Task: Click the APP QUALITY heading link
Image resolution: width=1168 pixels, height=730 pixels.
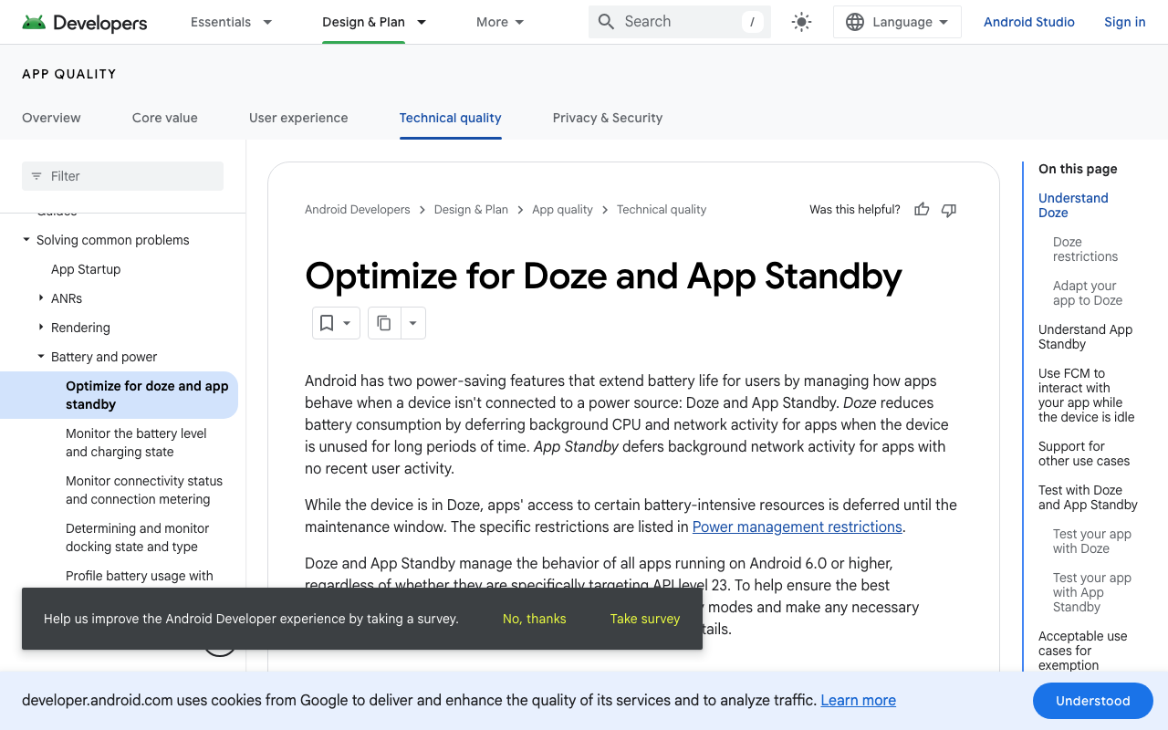Action: point(69,74)
